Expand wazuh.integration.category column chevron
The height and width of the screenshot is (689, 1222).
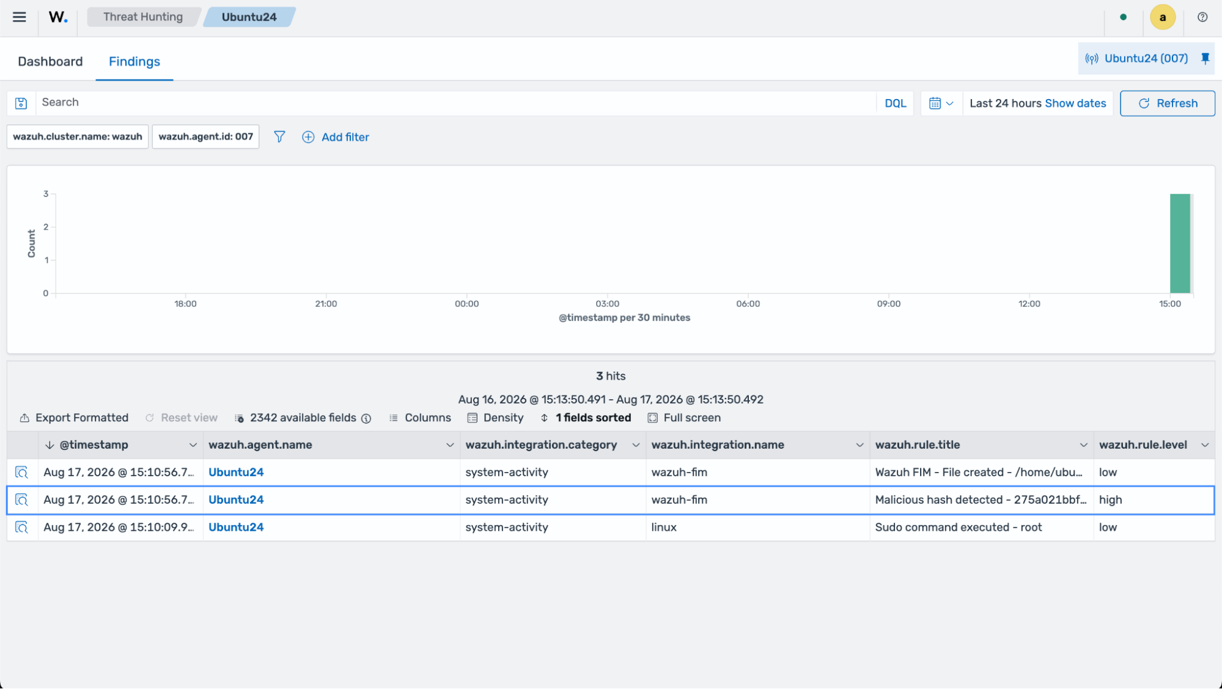click(x=636, y=445)
